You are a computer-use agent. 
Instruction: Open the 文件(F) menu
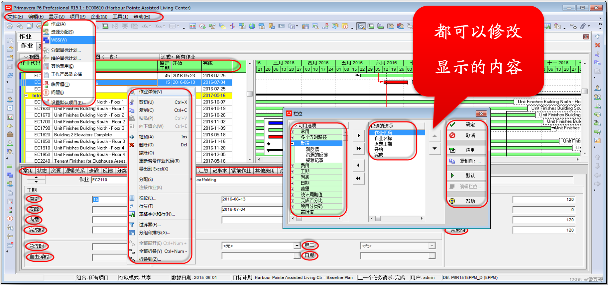15,17
